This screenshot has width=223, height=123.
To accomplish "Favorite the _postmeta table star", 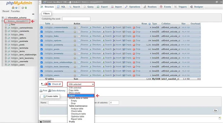I will pyautogui.click(x=75, y=45).
